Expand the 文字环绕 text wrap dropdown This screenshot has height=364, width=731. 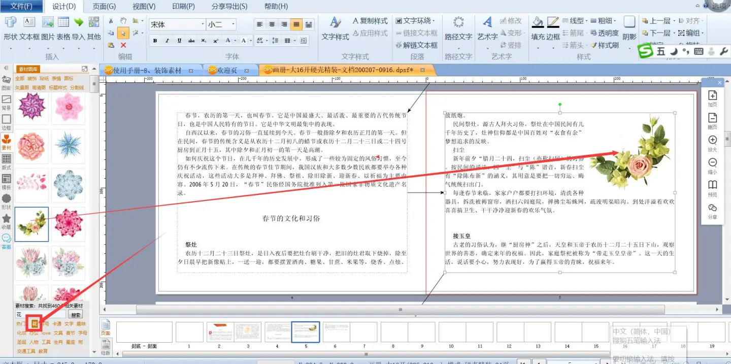point(416,21)
